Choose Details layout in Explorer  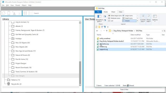pyautogui.click(x=129, y=21)
